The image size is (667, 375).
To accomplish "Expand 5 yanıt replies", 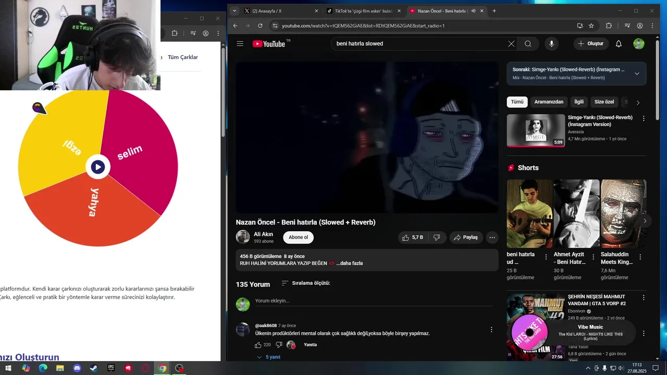I will (x=269, y=357).
